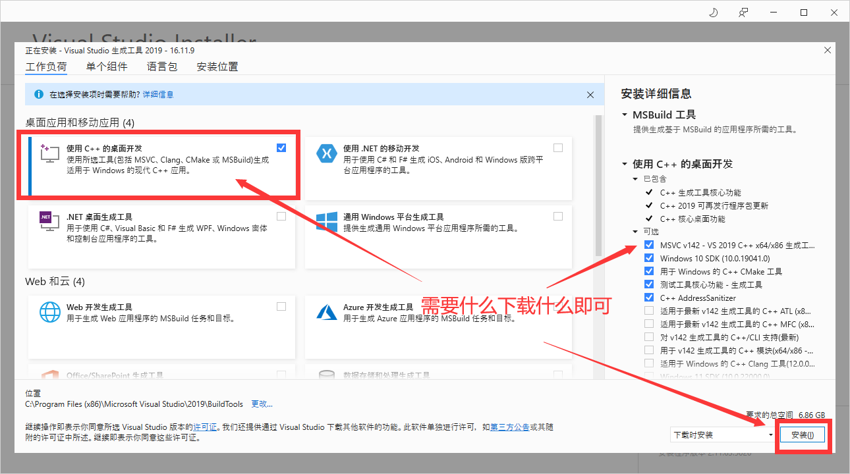Check C++ modules for v142 build tools
This screenshot has width=850, height=474.
click(649, 350)
